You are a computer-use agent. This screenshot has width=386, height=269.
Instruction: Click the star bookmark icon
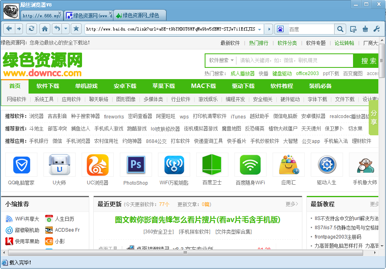(76, 29)
